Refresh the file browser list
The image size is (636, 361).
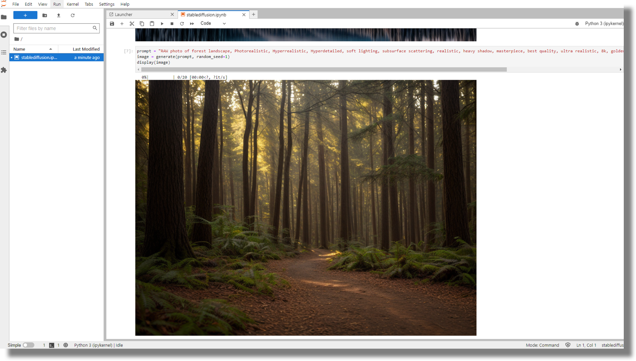point(73,15)
